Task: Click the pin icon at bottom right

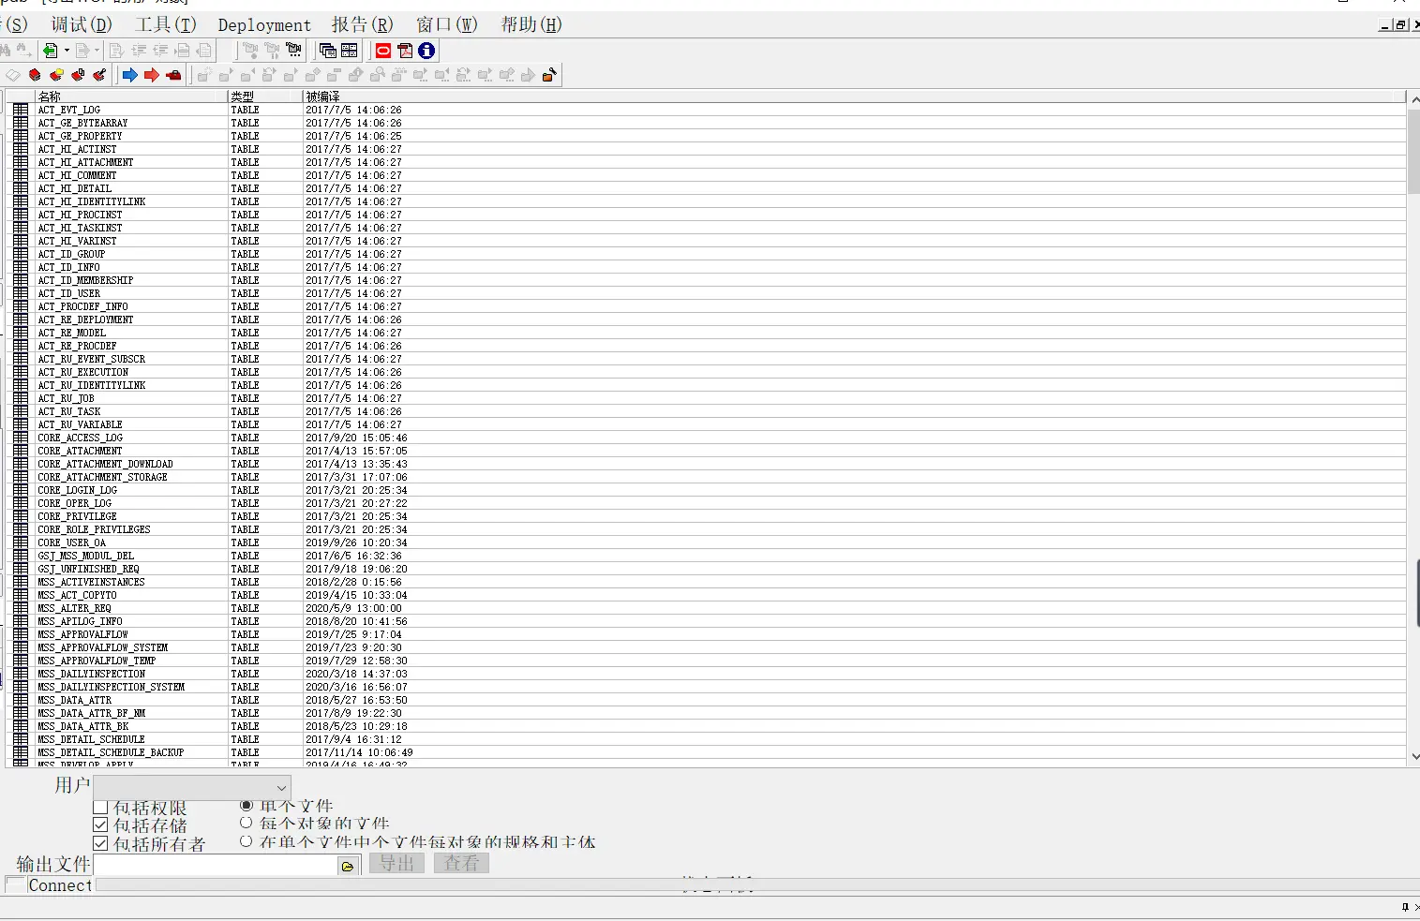Action: 1405,907
